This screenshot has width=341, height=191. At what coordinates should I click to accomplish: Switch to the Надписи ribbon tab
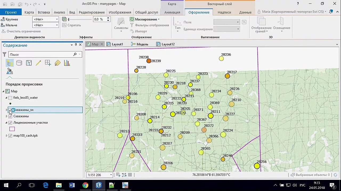tap(224, 12)
